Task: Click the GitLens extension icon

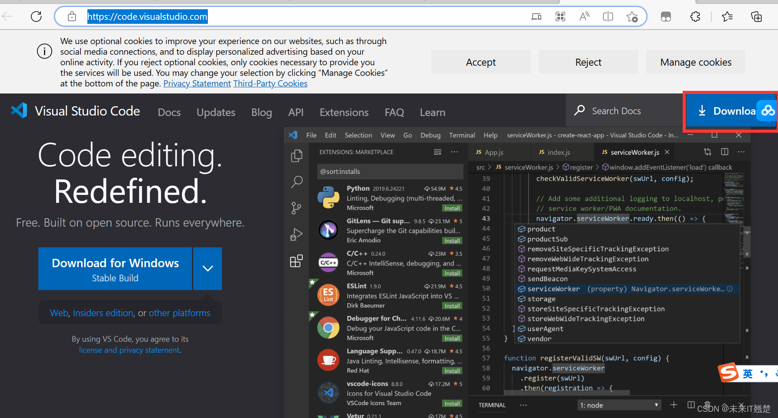Action: coord(328,230)
